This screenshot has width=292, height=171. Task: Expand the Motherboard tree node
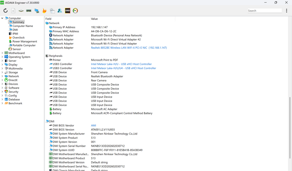[2, 53]
